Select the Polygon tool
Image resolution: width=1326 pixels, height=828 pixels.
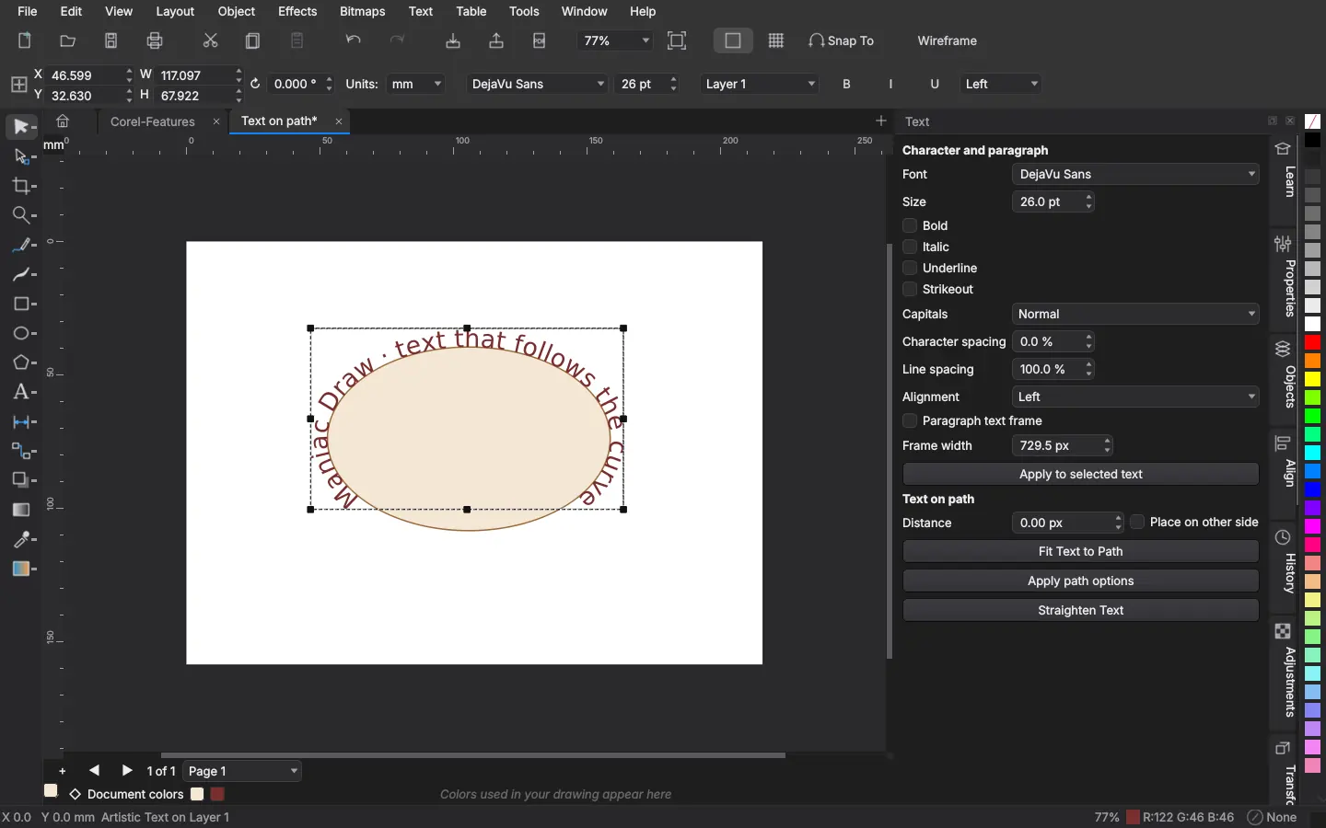pos(23,363)
